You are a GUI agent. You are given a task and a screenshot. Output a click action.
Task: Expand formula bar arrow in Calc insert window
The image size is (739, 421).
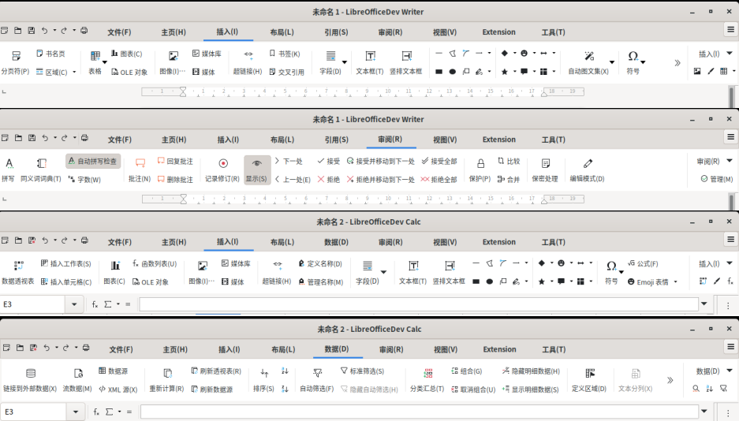tap(704, 304)
